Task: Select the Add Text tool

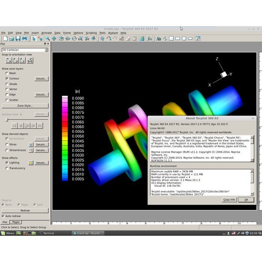Action: click(159, 39)
